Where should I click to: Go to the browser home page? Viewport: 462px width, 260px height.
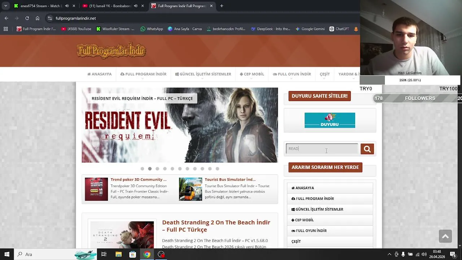(38, 18)
